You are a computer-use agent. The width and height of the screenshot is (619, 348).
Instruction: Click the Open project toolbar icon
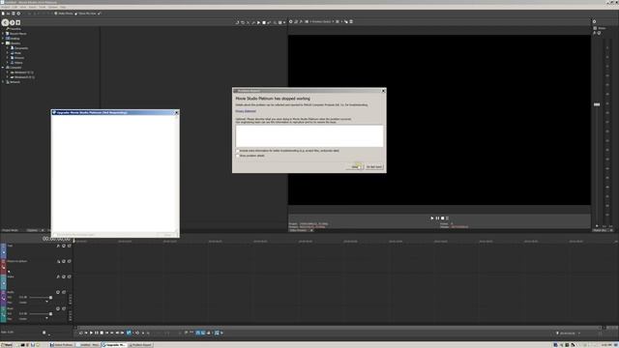[8, 14]
